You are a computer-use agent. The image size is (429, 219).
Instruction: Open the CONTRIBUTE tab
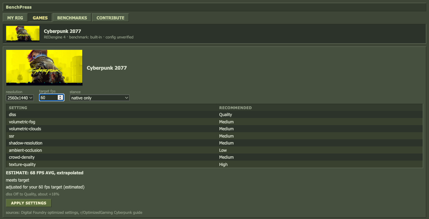(x=110, y=18)
